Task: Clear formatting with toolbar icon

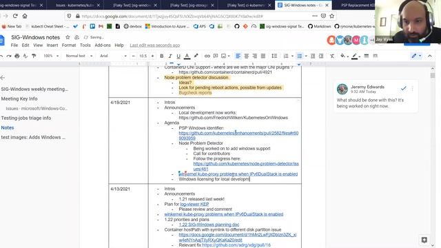Action: tap(332, 56)
